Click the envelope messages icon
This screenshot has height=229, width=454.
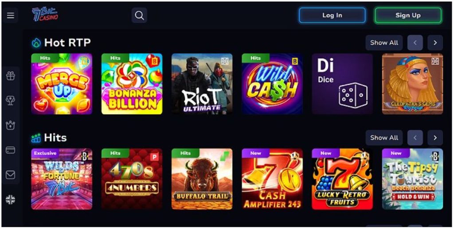[11, 175]
